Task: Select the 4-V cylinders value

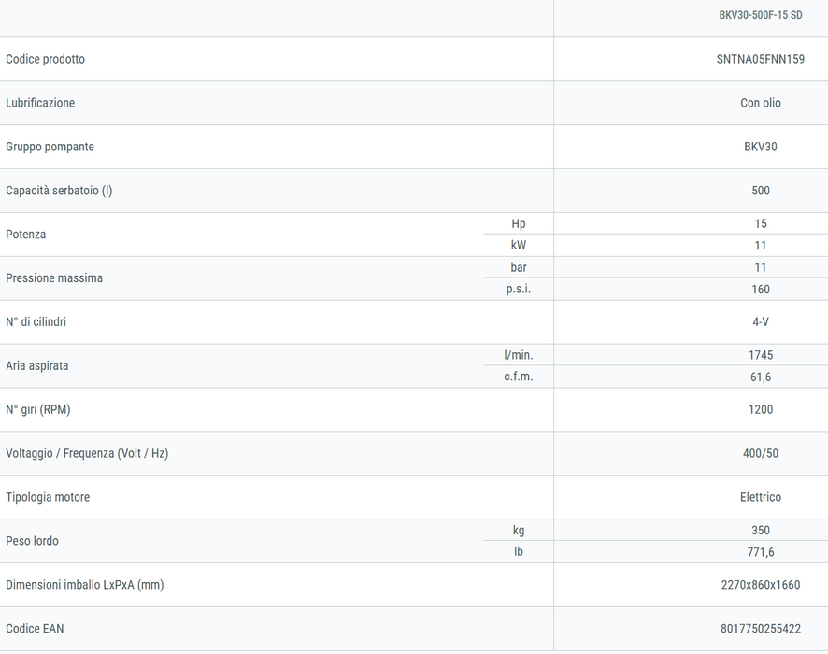Action: pyautogui.click(x=761, y=322)
